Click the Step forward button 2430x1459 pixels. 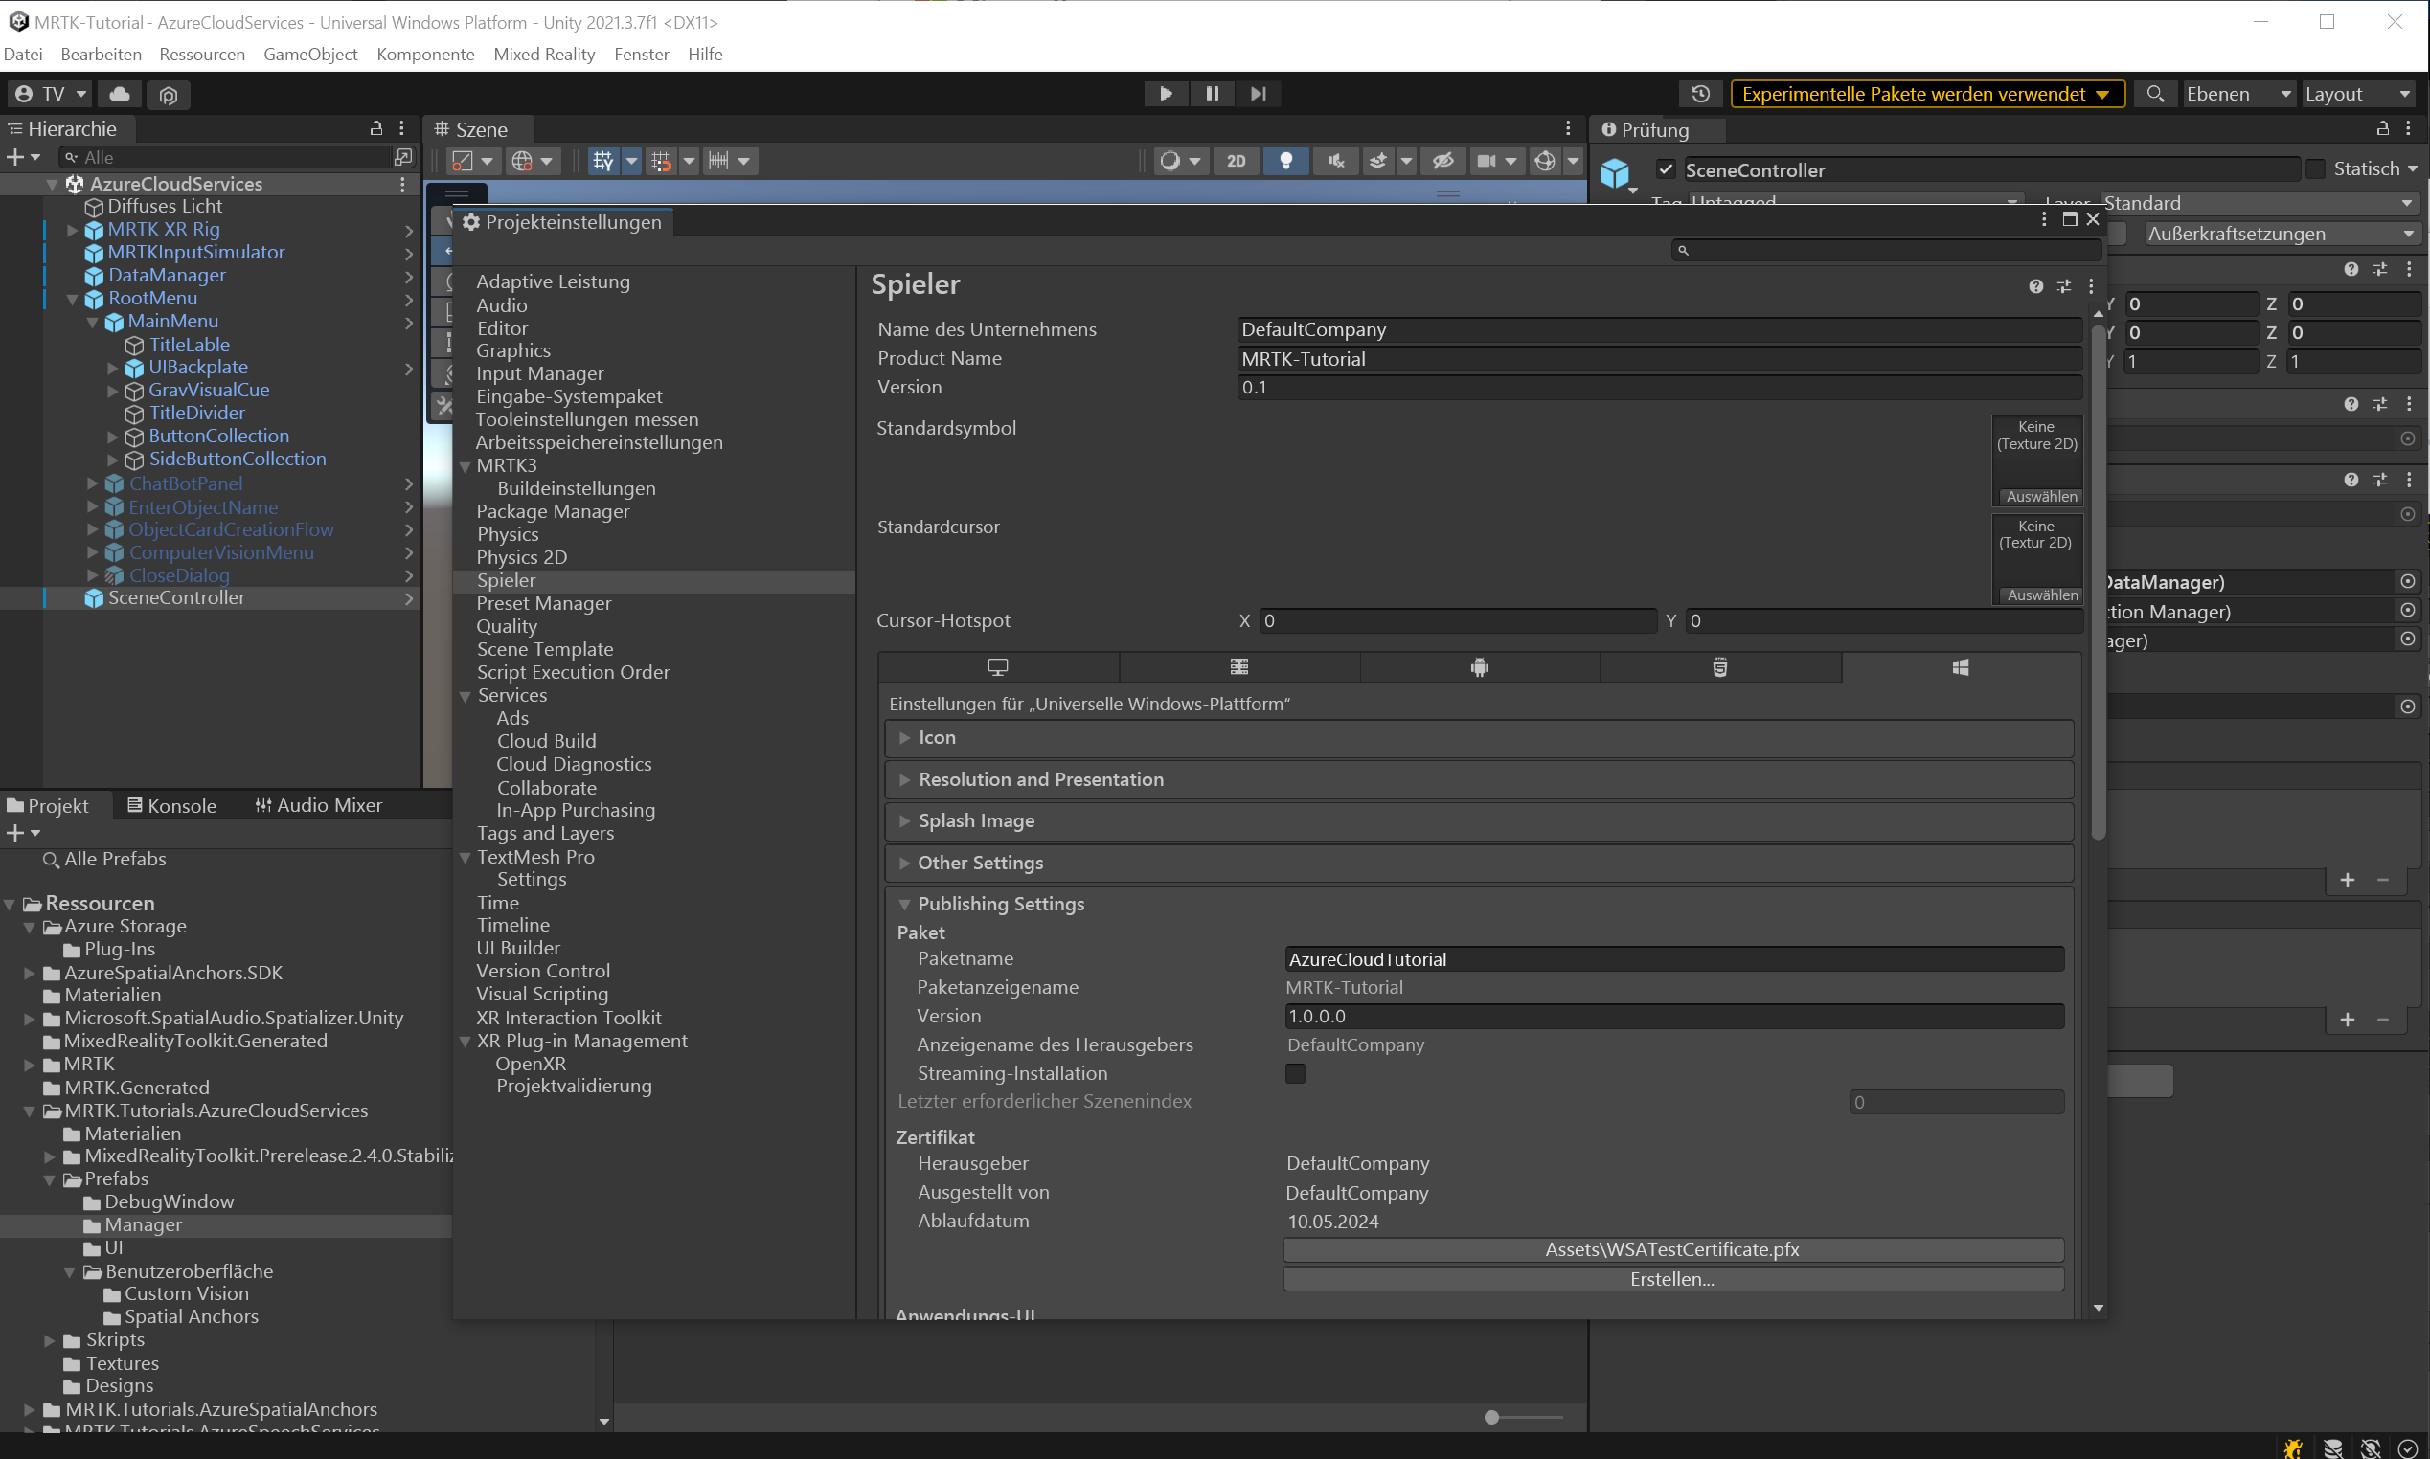pos(1258,94)
